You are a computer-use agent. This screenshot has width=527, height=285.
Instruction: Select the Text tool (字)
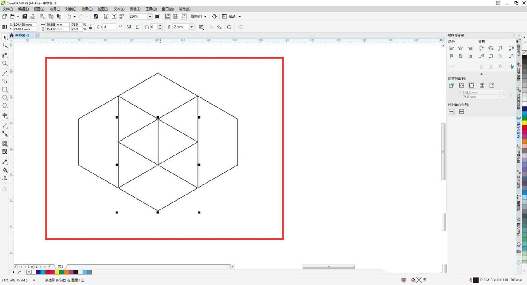coord(5,116)
